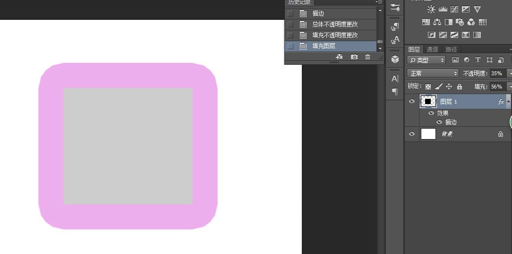Select the 描边 history state
The height and width of the screenshot is (254, 512).
318,14
